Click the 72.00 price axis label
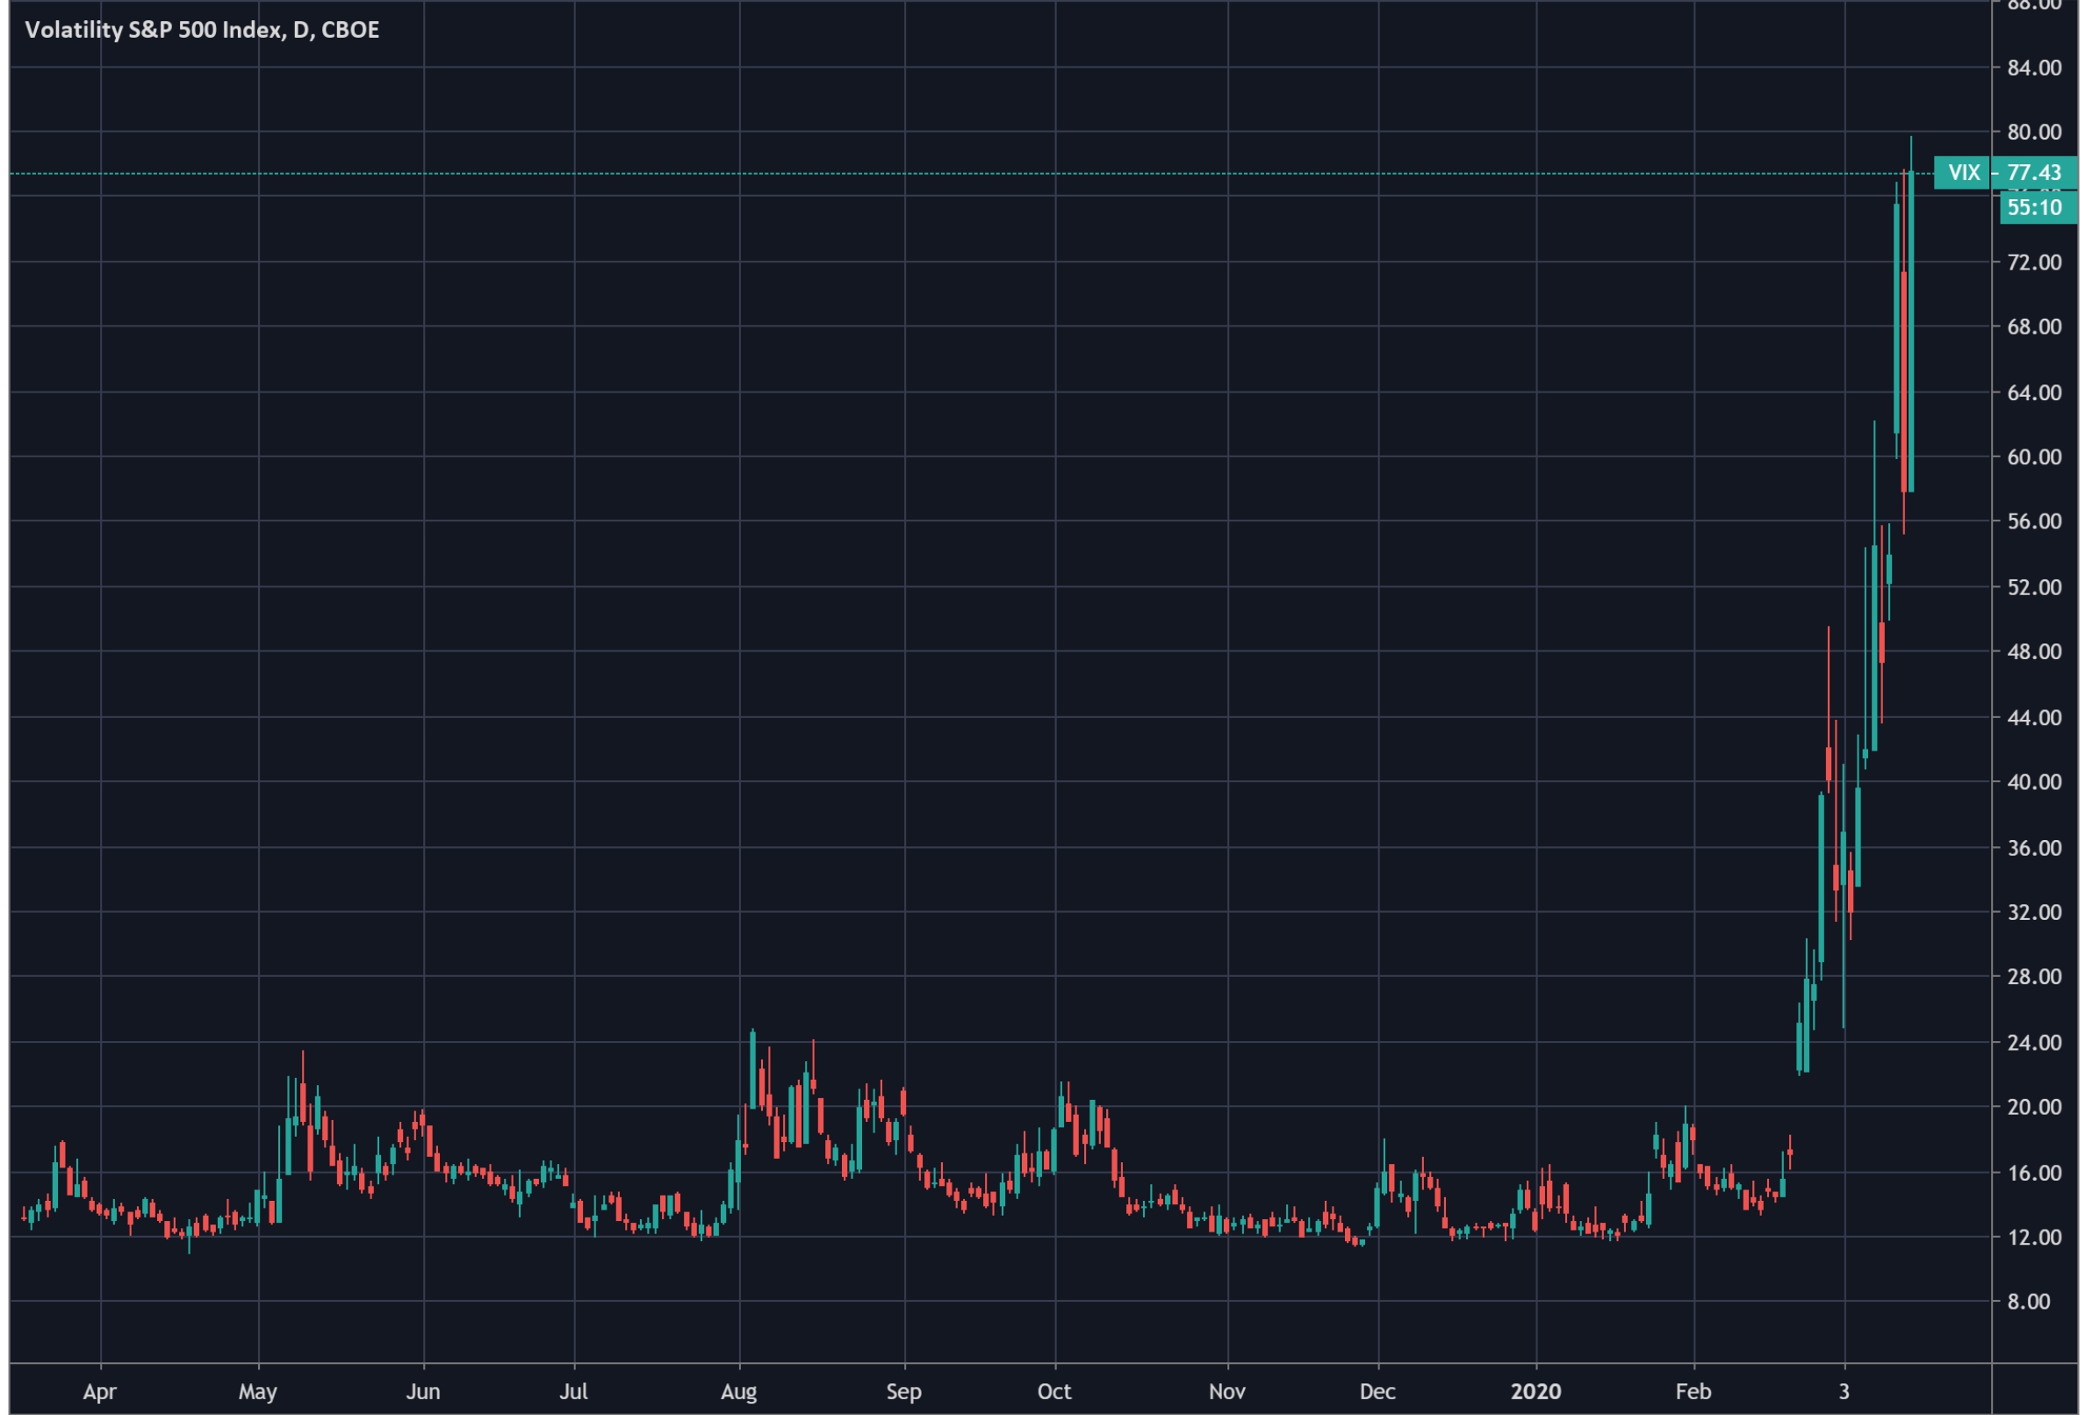The image size is (2085, 1415). pos(2034,262)
